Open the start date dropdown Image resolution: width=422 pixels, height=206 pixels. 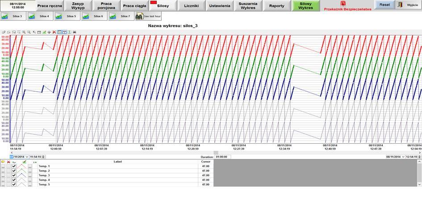[x=27, y=157]
